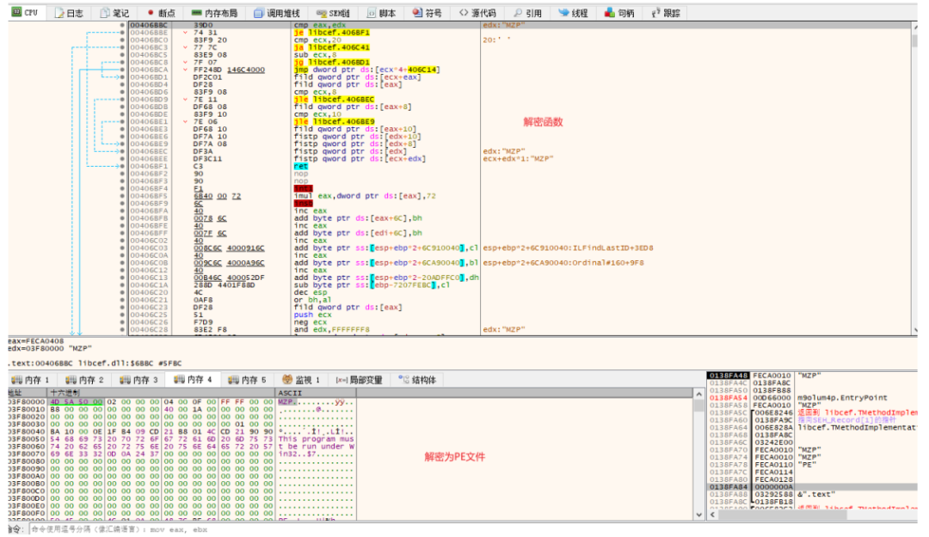Open the 句柄 (Handles) tab

point(620,13)
